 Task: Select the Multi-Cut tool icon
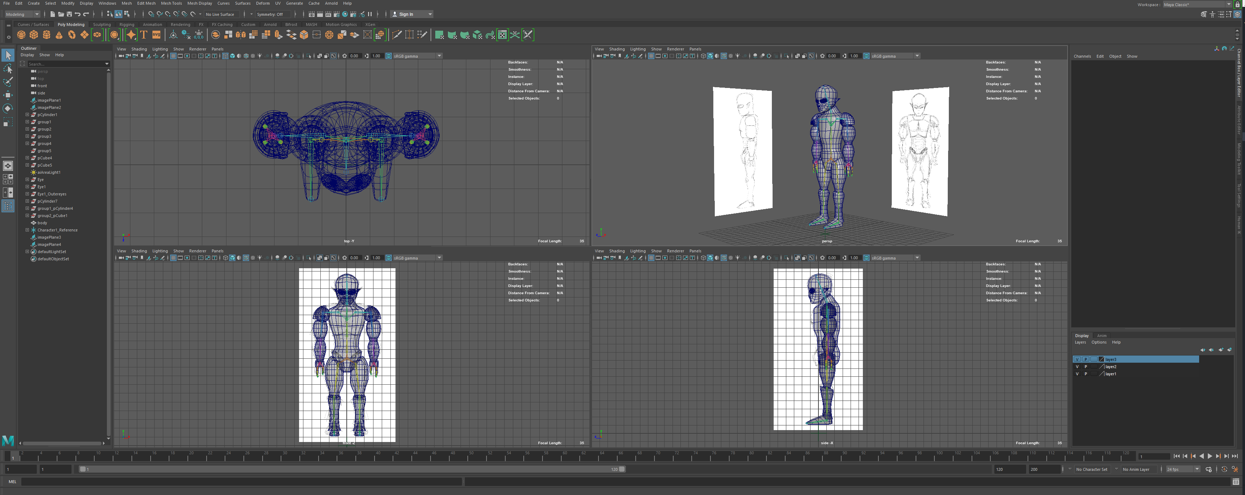[396, 35]
